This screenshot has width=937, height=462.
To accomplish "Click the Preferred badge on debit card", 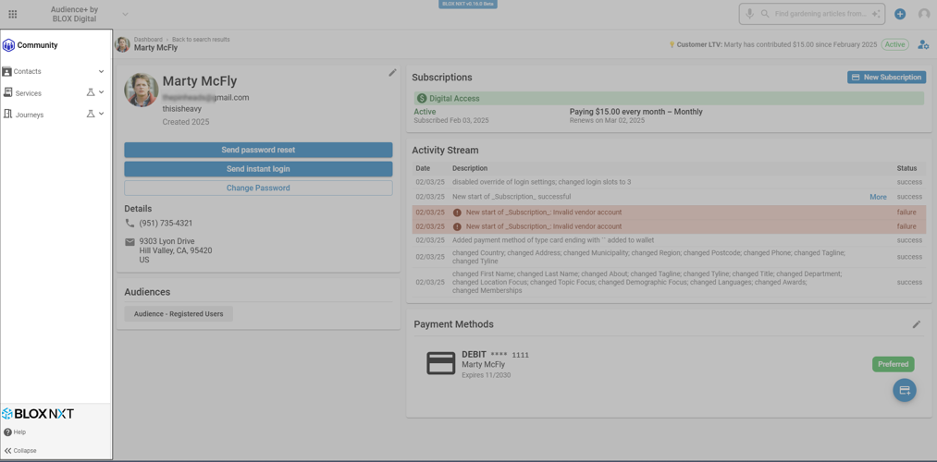I will click(x=893, y=364).
